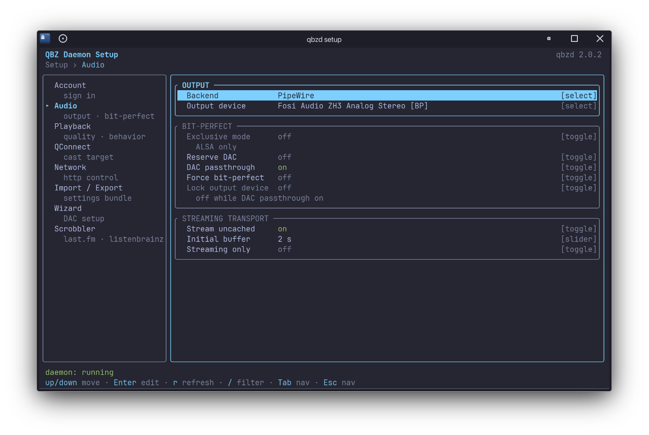
Task: Click 'output · bit-perfect' subtitle
Action: point(109,116)
